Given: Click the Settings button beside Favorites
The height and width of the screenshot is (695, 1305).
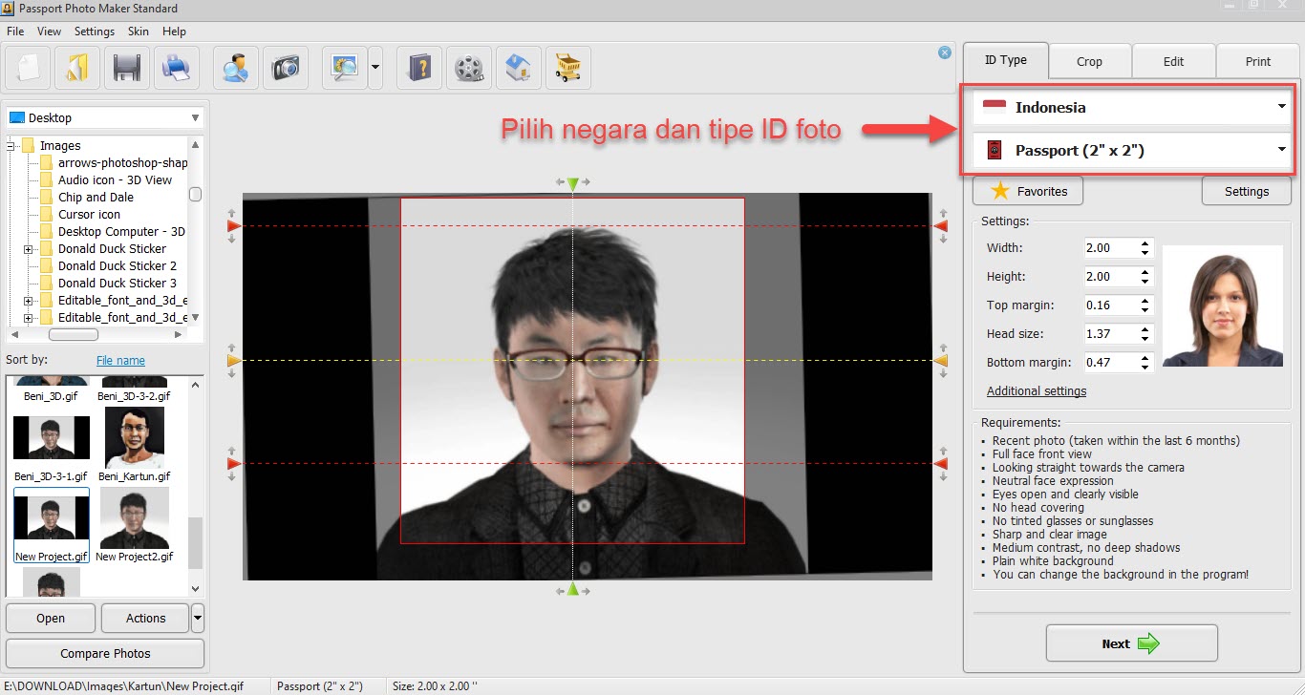Looking at the screenshot, I should 1247,191.
